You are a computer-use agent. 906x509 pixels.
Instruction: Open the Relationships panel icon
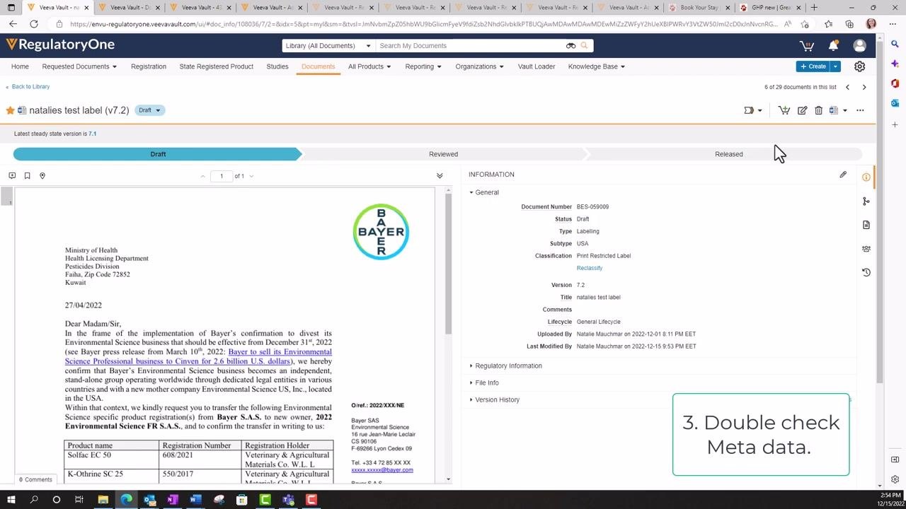(866, 201)
